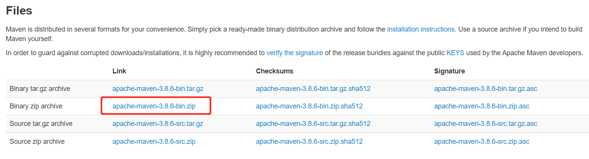Select the Binary zip archive row label
The image size is (589, 159).
[x=36, y=106]
